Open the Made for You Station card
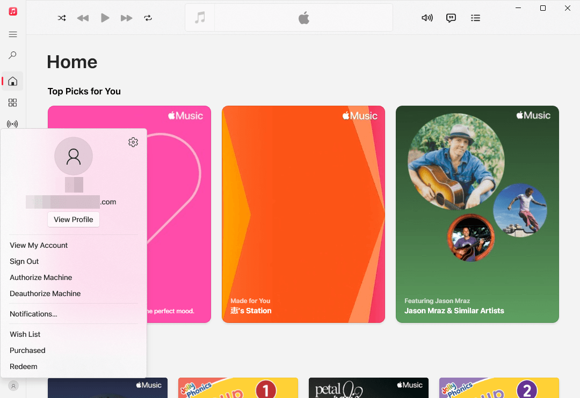This screenshot has height=398, width=580. 303,215
